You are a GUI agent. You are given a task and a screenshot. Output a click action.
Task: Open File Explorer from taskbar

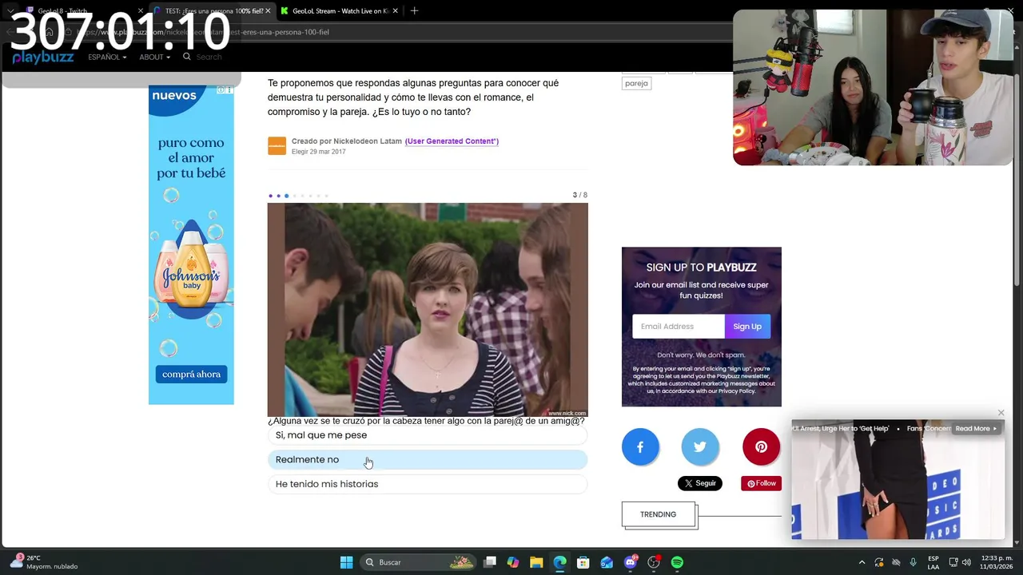click(x=536, y=562)
